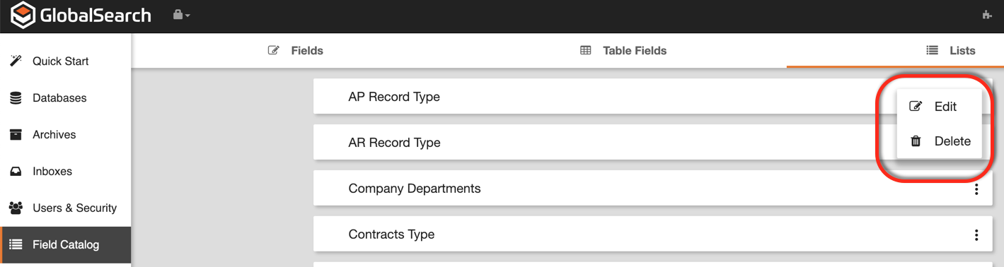This screenshot has width=1004, height=267.
Task: Open Contracts Type three-dot menu
Action: [x=976, y=235]
